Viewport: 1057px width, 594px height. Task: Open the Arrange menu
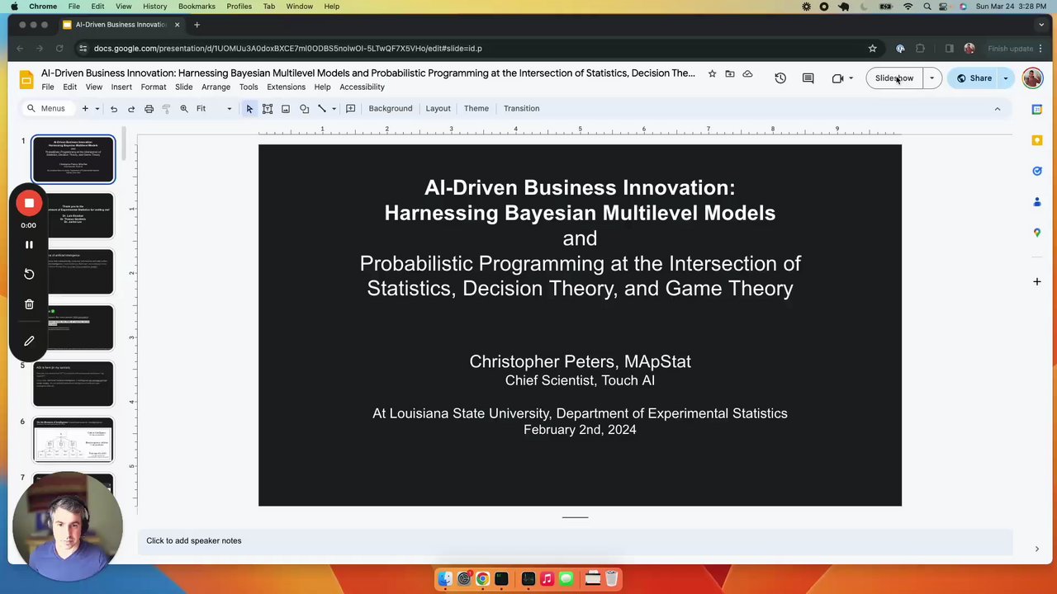tap(216, 87)
